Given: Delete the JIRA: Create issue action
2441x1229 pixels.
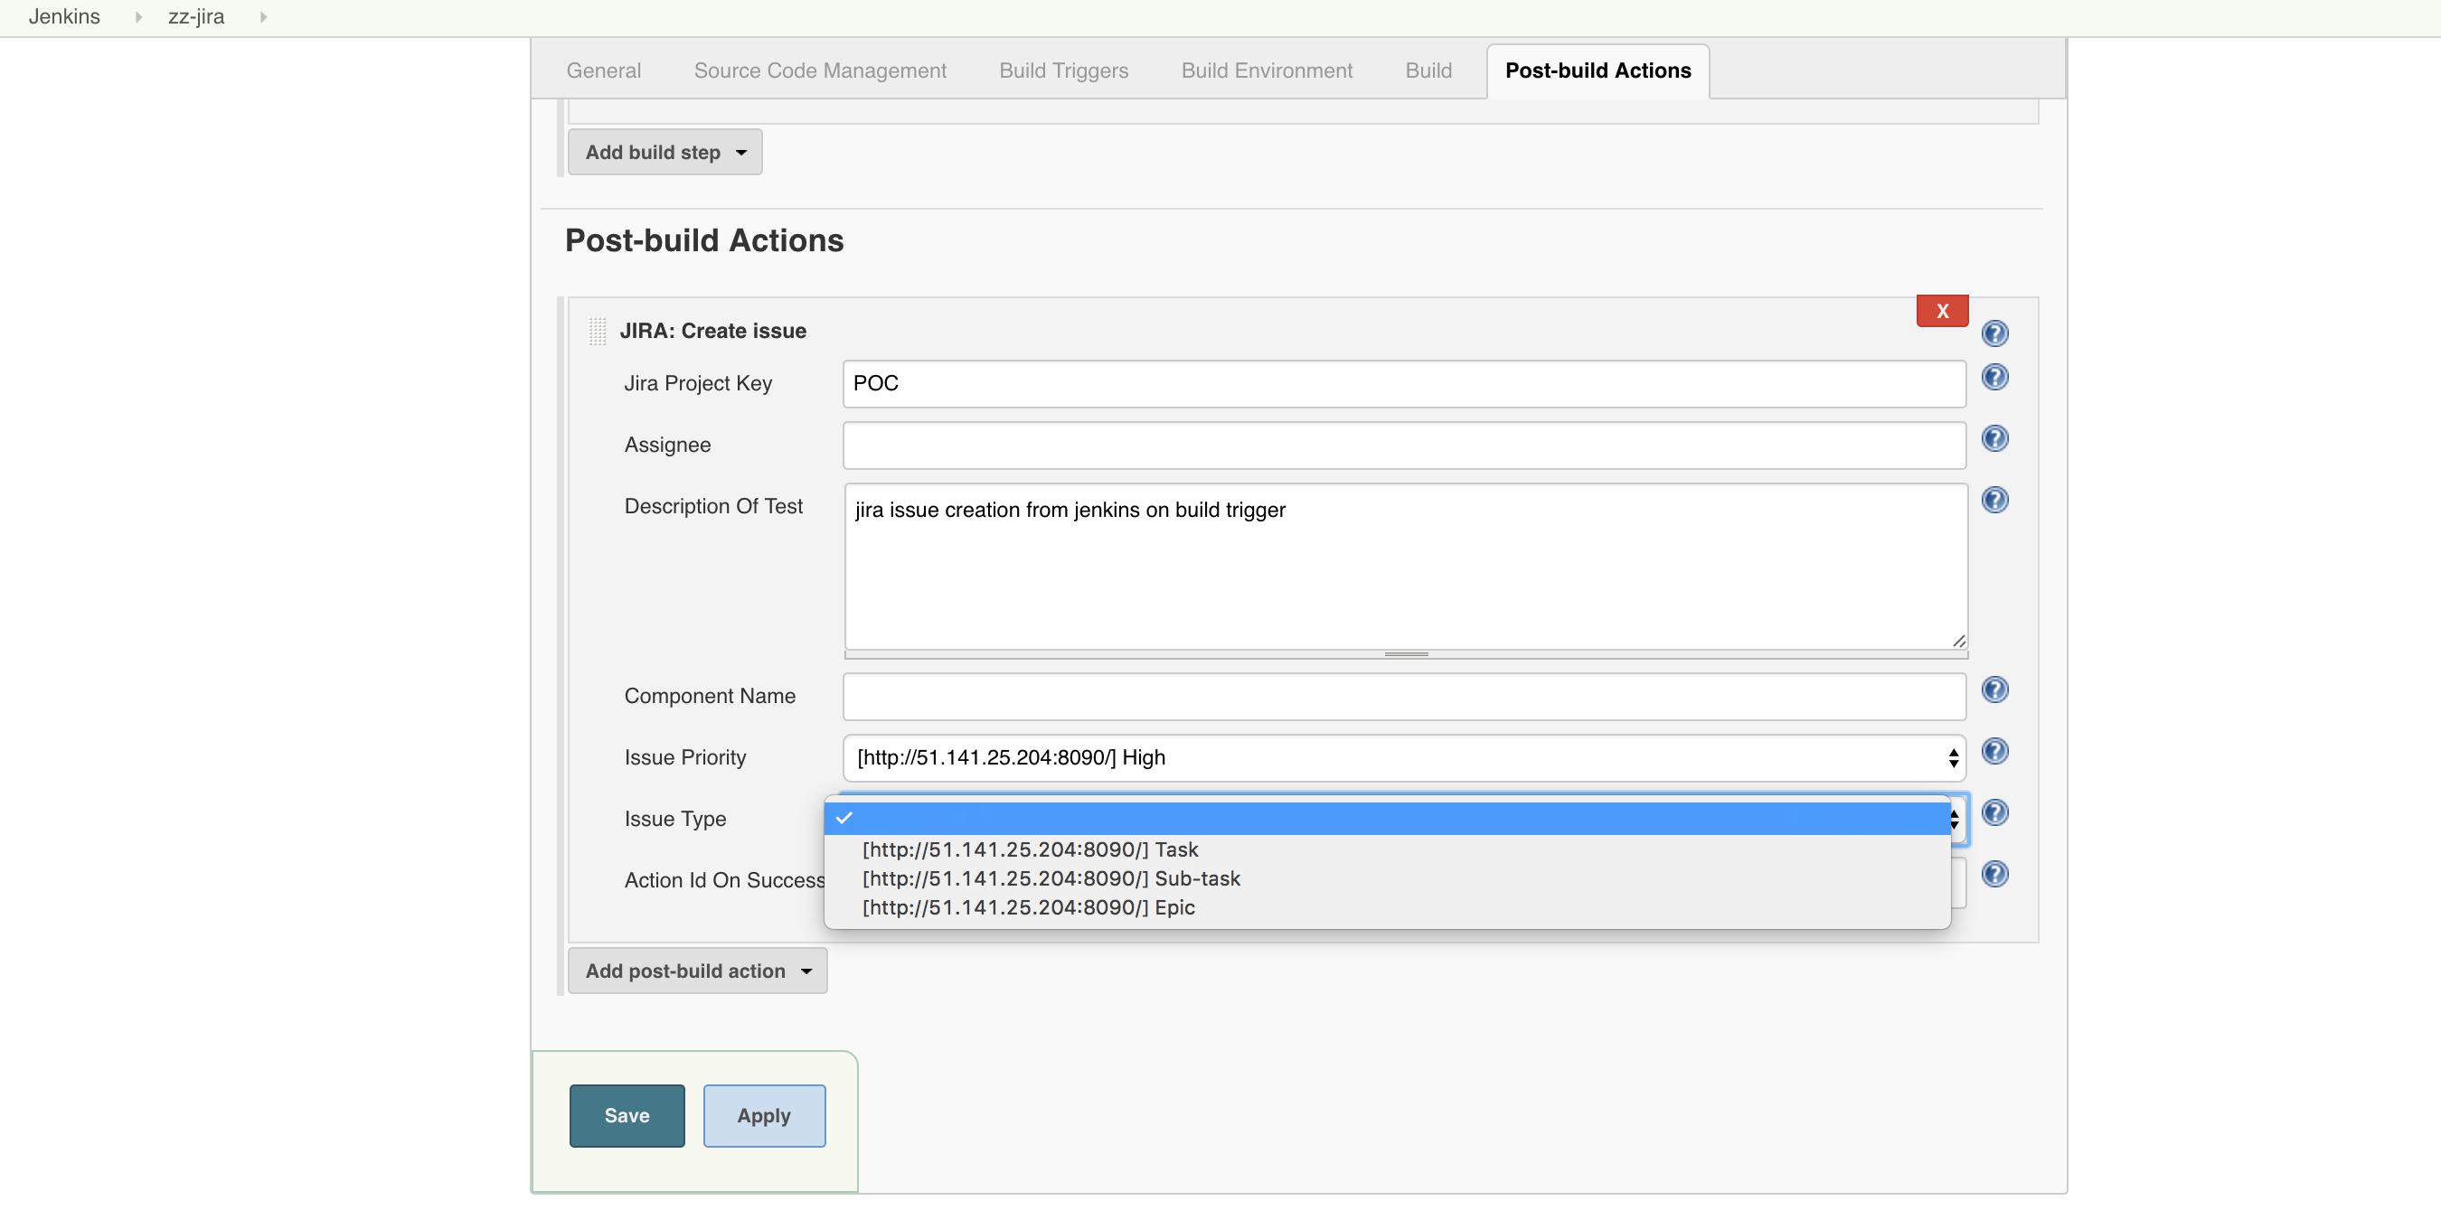Looking at the screenshot, I should pyautogui.click(x=1942, y=311).
